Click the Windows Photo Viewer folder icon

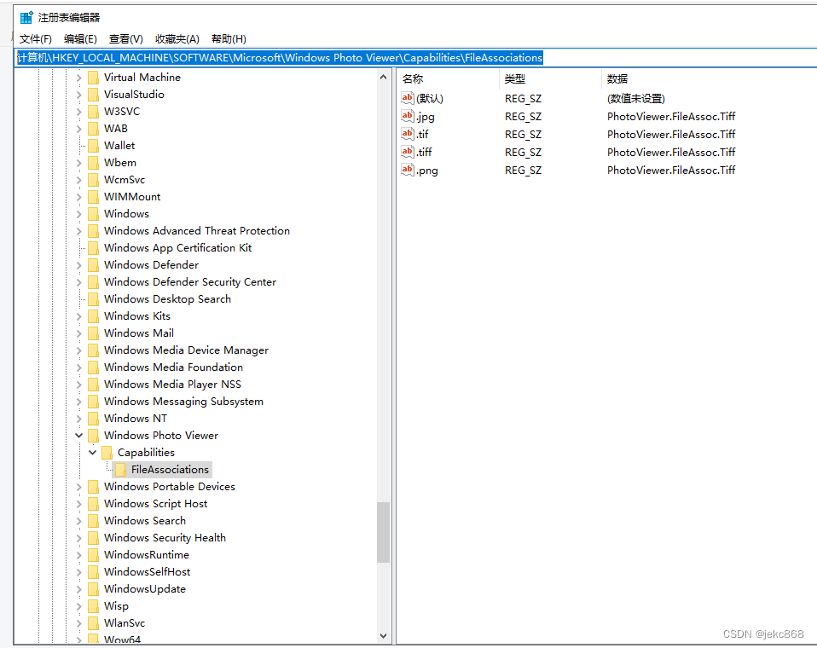click(93, 436)
